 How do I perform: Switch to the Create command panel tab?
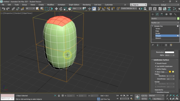(x=153, y=14)
